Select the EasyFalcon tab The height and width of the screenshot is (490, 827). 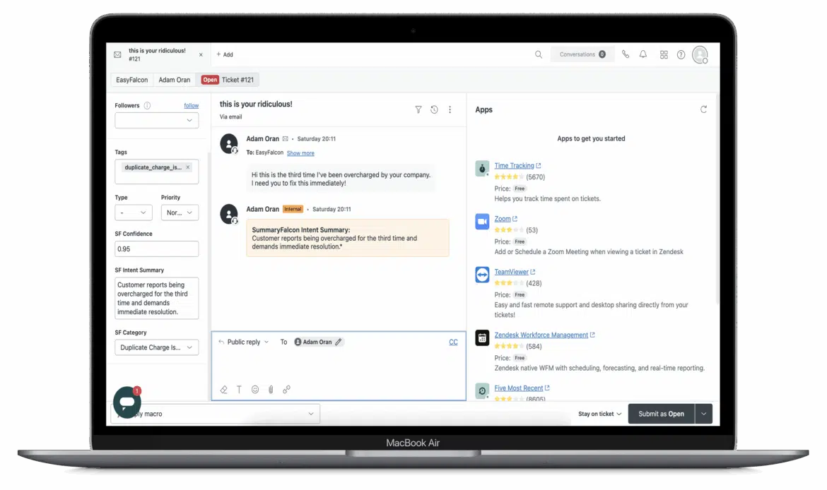[132, 80]
